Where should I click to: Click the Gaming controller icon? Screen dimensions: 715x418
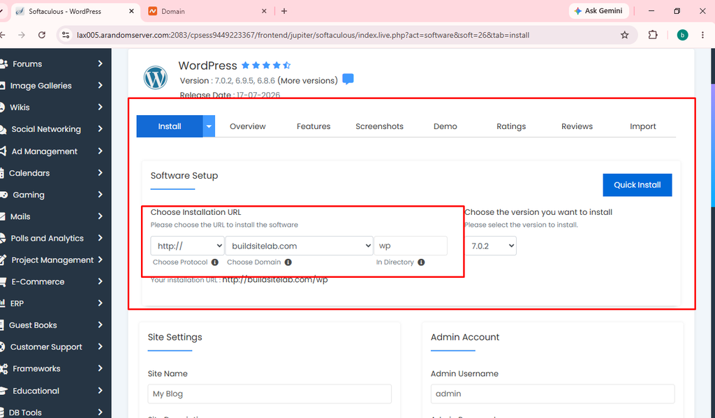point(3,195)
